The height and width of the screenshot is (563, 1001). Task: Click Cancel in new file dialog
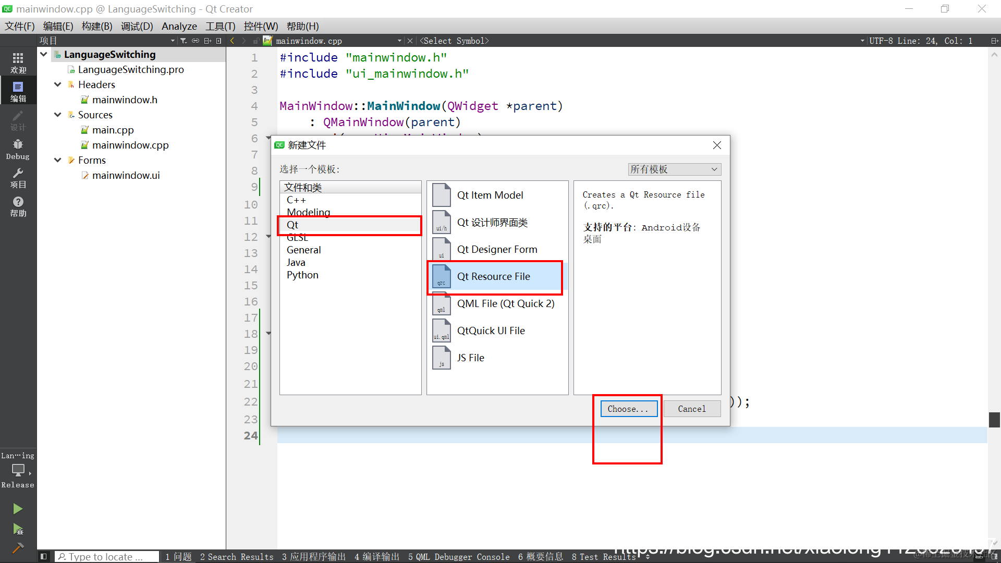click(x=692, y=409)
